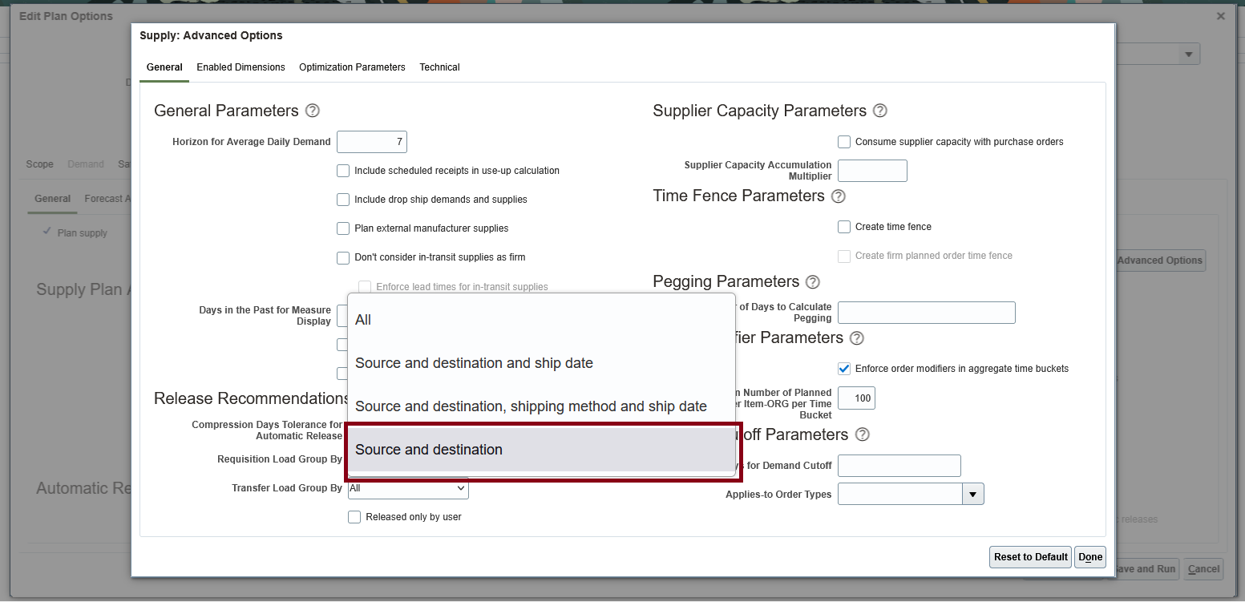Viewport: 1245px width, 602px height.
Task: Click the Cancel button at bottom right
Action: coord(1203,569)
